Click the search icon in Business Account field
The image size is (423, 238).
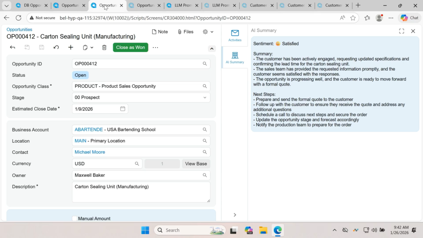(x=204, y=130)
